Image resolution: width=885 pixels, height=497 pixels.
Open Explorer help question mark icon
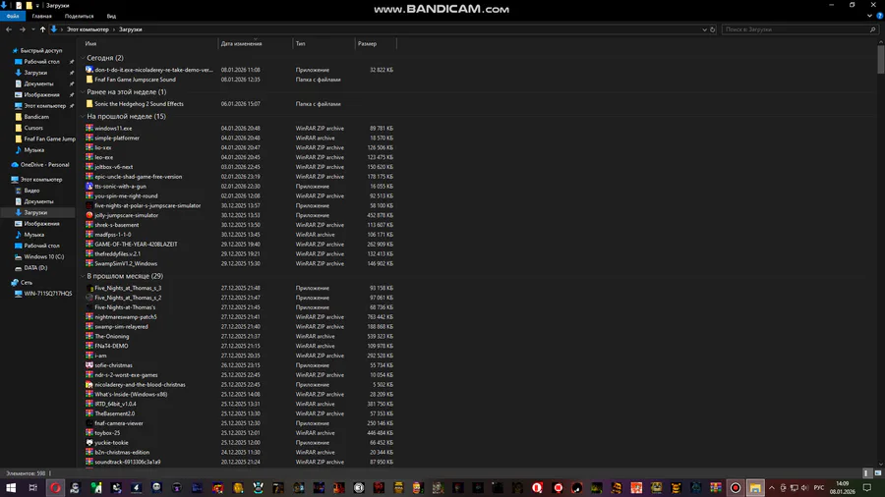pyautogui.click(x=879, y=16)
